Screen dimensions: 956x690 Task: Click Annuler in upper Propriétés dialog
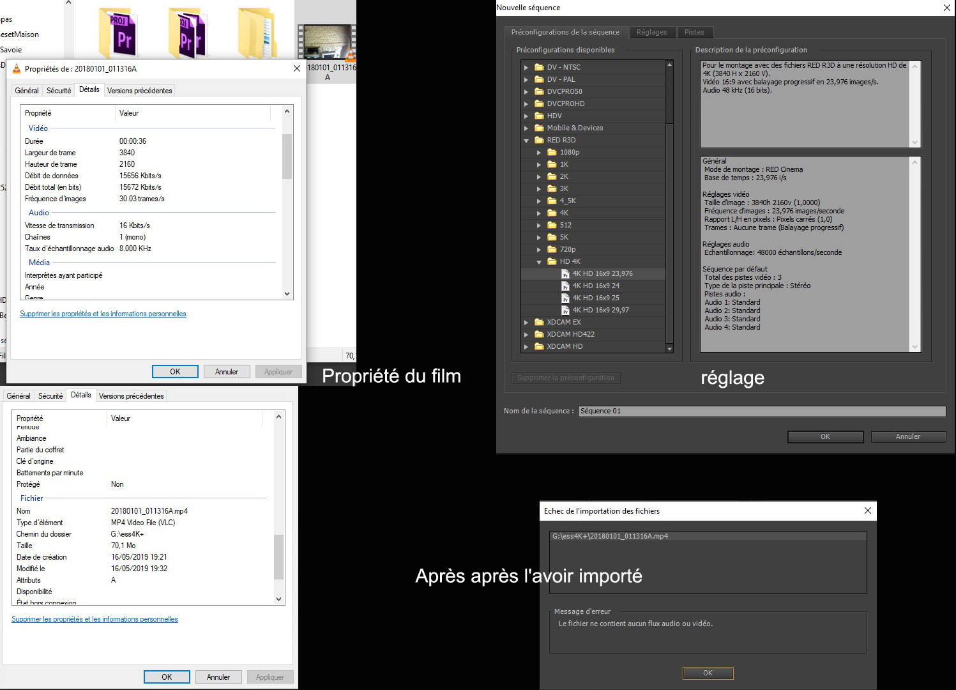tap(227, 372)
